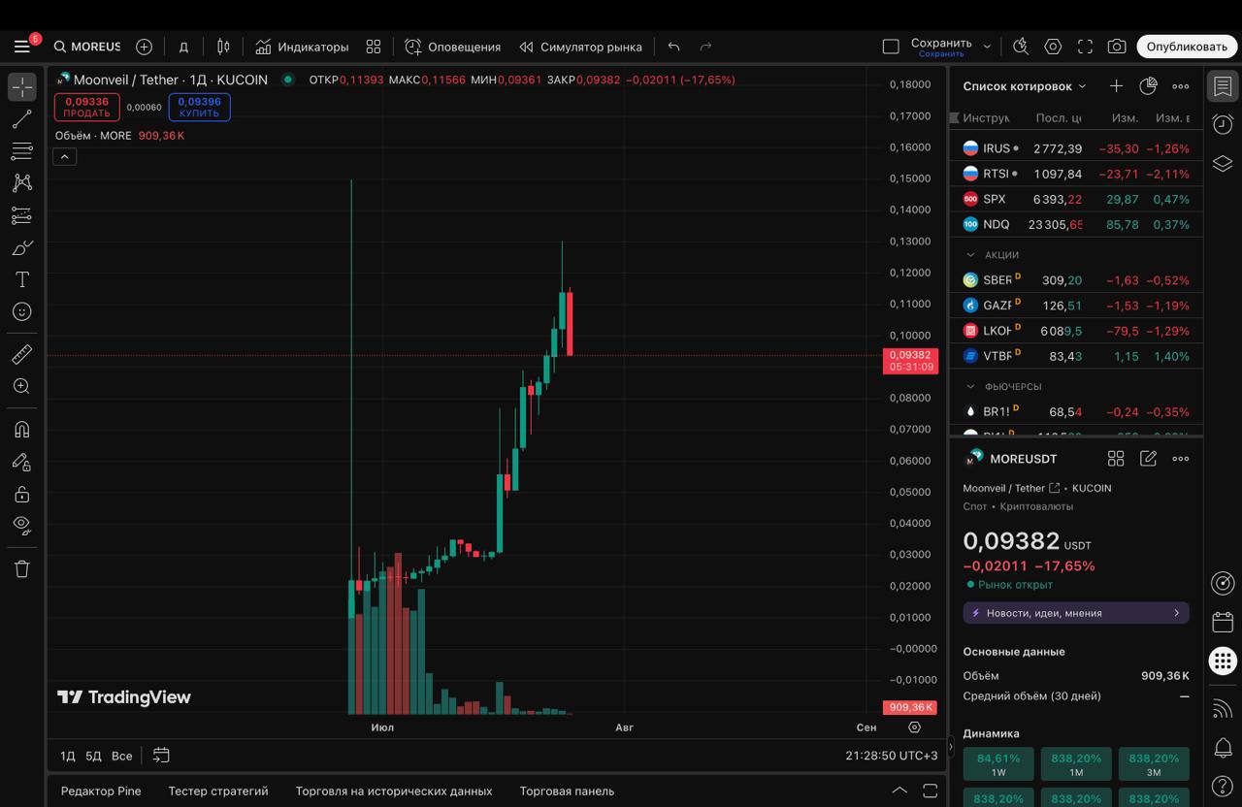Open the Тестер стратегий tab
Viewport: 1242px width, 807px height.
coord(218,791)
